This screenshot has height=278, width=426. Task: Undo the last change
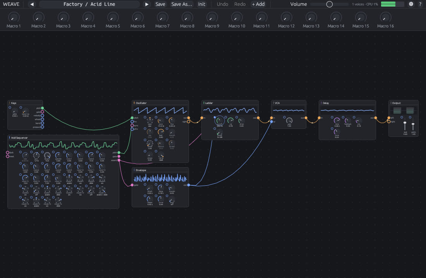[222, 4]
